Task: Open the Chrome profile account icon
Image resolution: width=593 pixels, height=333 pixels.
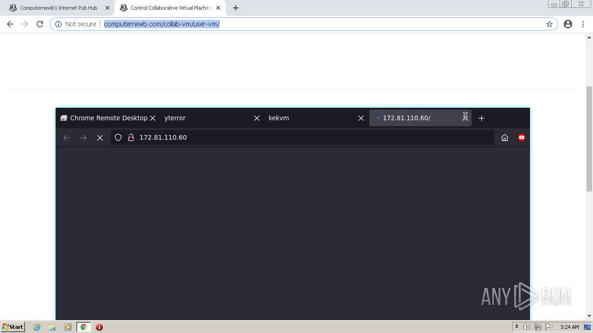Action: pos(568,24)
